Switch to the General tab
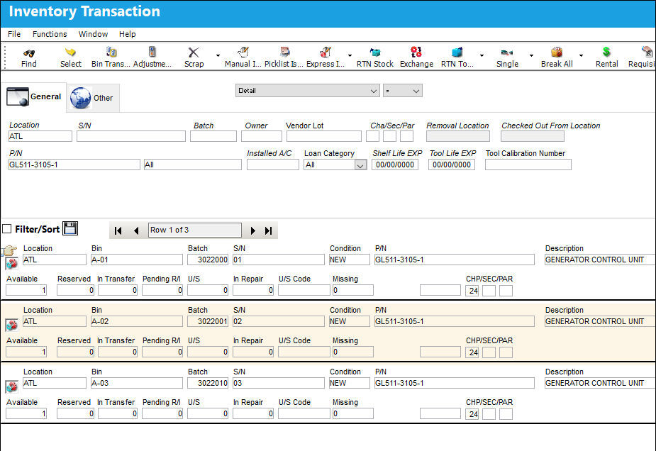This screenshot has height=451, width=656. (x=34, y=96)
